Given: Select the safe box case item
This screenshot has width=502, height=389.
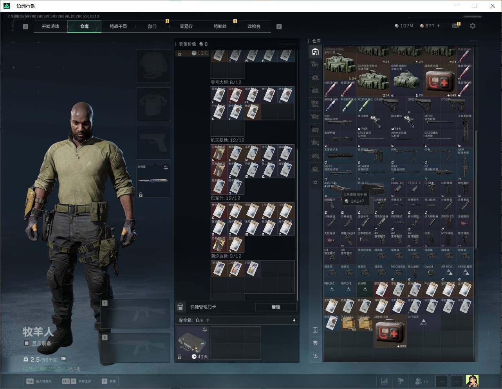Looking at the screenshot, I should 193,343.
